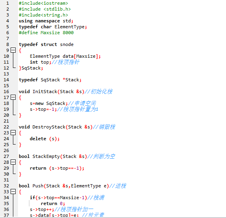Click 'typedef struct snode' declaration
The width and height of the screenshot is (226, 218).
click(46, 44)
